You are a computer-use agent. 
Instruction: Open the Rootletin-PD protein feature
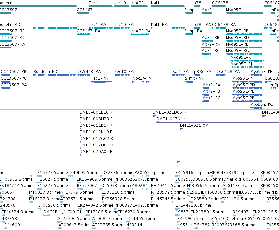(55, 75)
